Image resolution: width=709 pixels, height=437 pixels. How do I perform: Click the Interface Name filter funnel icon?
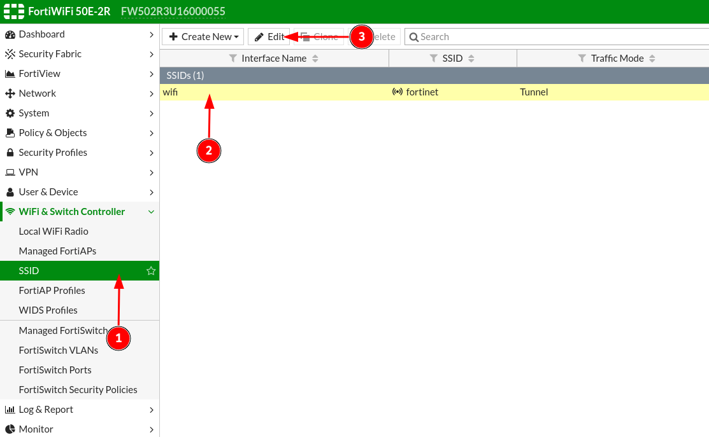point(233,59)
